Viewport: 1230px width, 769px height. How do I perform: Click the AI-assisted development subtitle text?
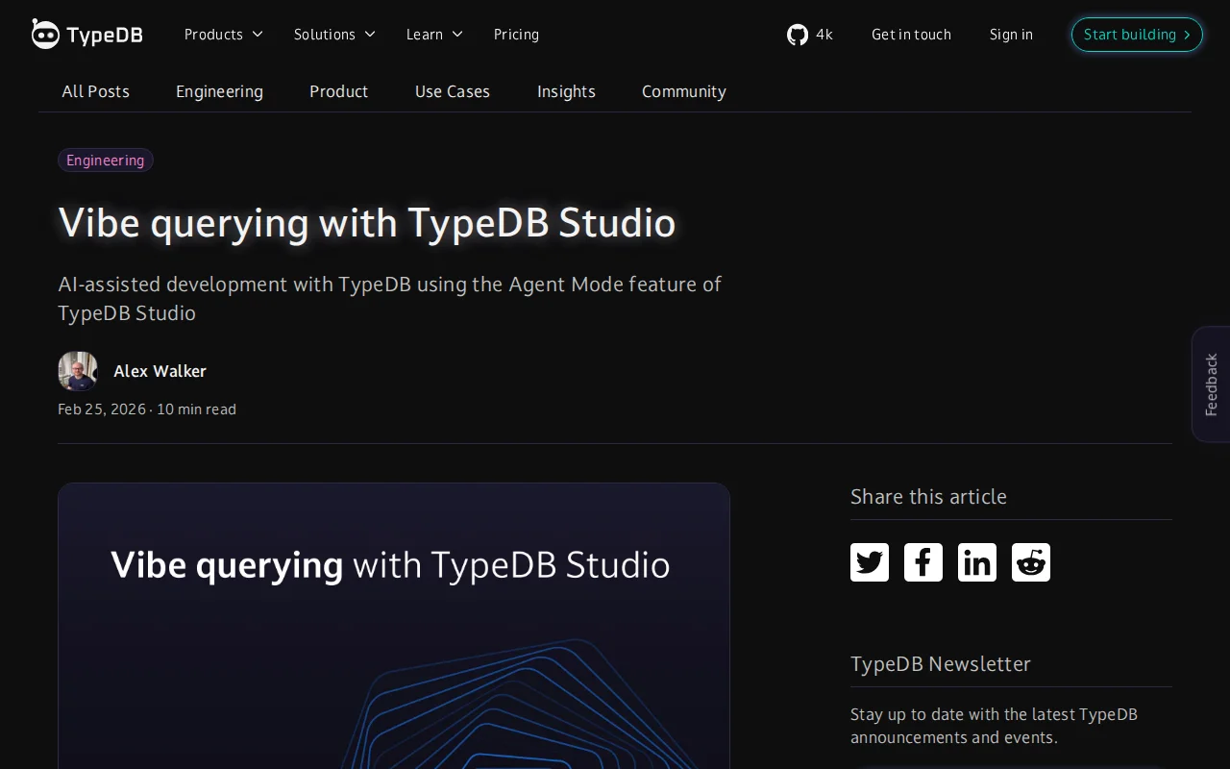[389, 298]
